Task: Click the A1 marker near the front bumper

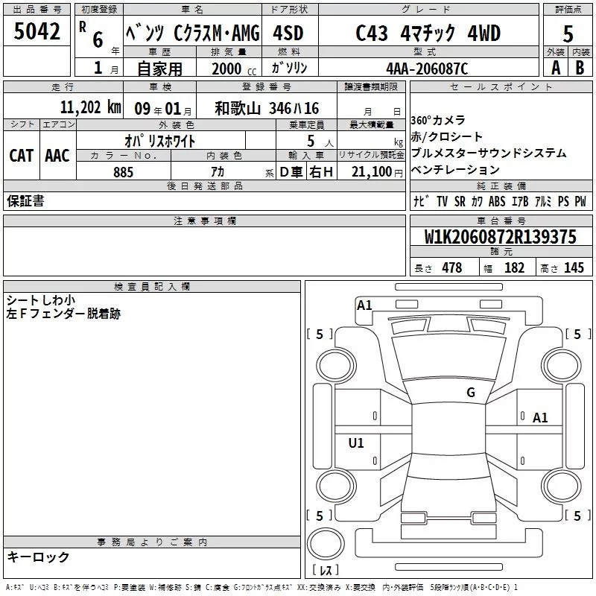Action: (x=364, y=305)
